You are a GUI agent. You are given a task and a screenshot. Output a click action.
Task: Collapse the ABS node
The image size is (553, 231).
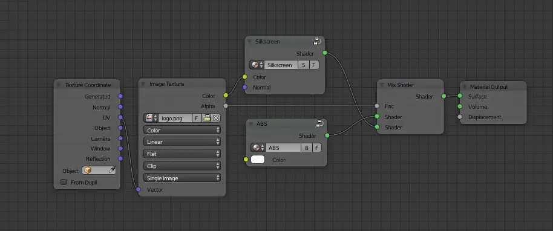pyautogui.click(x=250, y=124)
